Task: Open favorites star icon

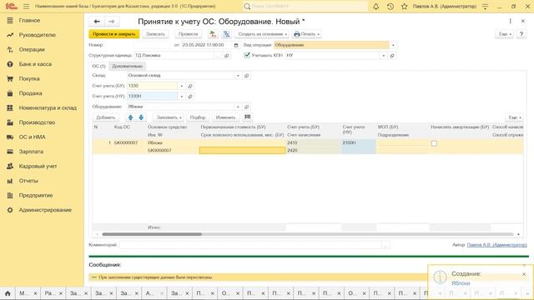Action: (404, 7)
